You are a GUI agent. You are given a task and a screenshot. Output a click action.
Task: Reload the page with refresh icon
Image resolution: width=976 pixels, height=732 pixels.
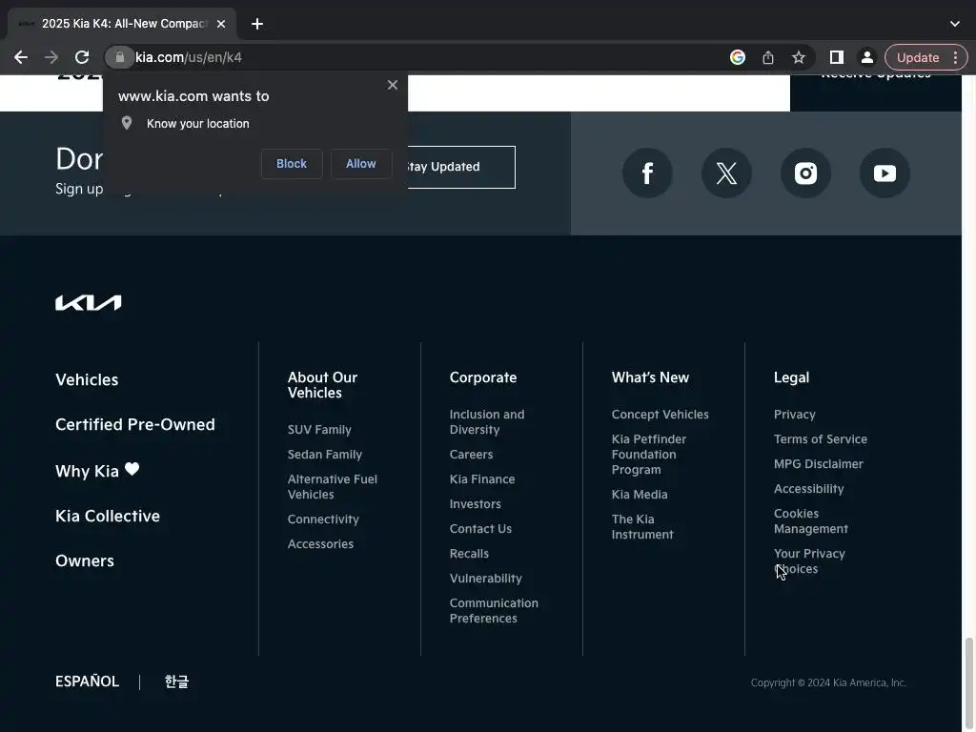82,57
